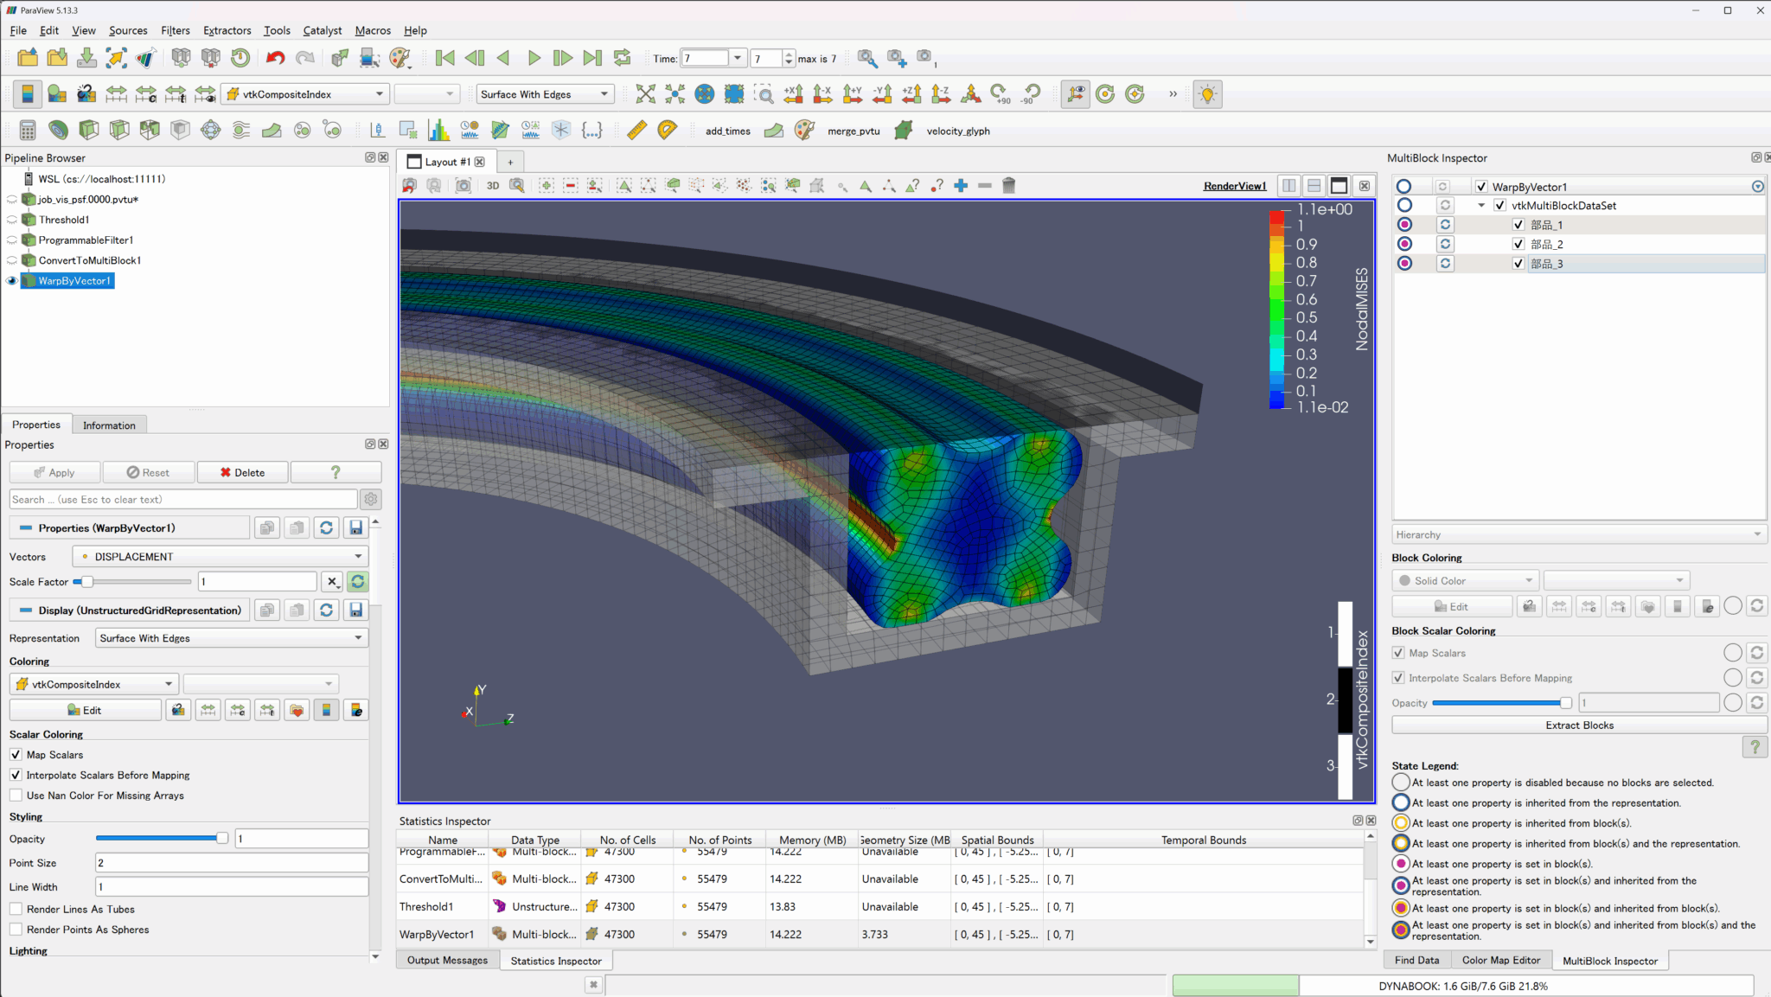Collapse the vtkMultiBlockDataSet tree node
Viewport: 1771px width, 997px height.
tap(1481, 206)
